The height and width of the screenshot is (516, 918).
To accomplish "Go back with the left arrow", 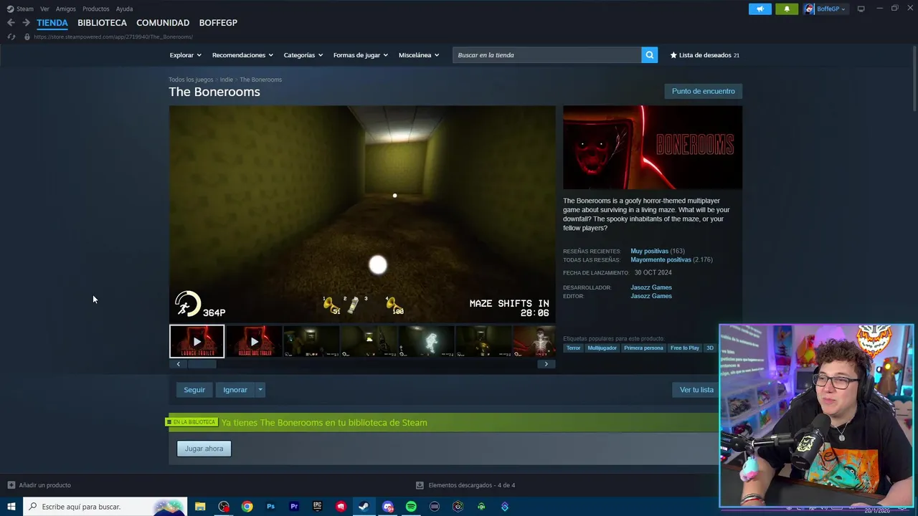I will pos(11,23).
